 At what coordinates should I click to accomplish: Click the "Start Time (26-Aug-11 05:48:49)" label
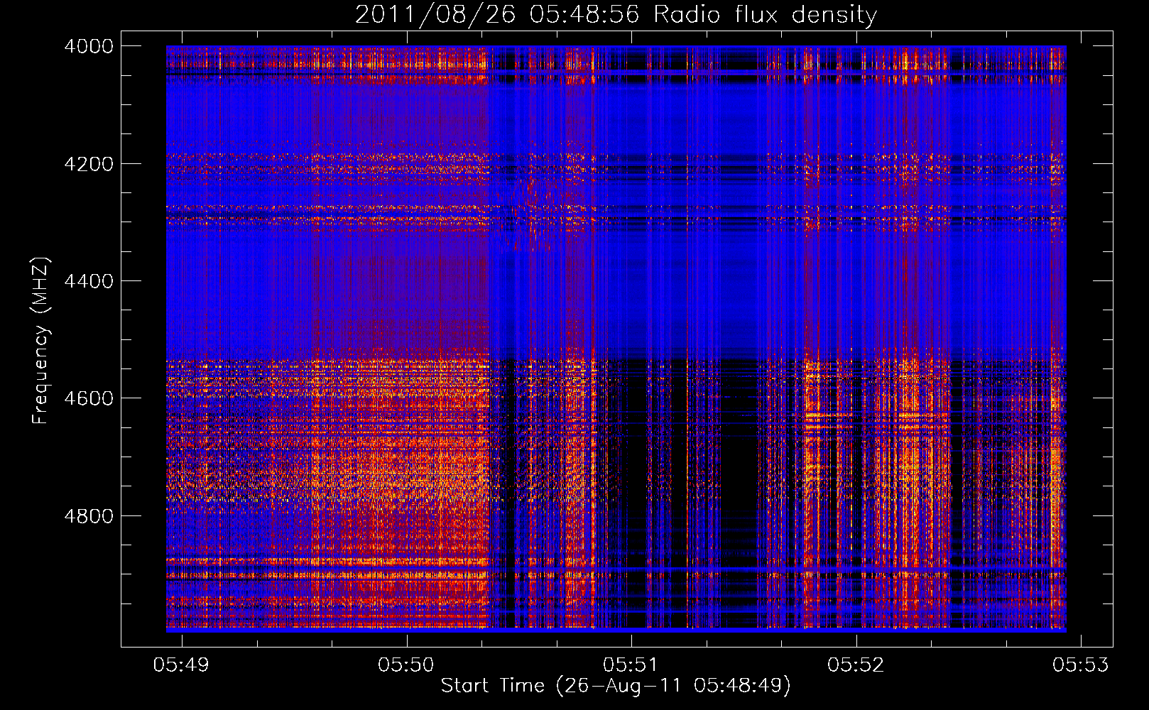click(x=616, y=686)
